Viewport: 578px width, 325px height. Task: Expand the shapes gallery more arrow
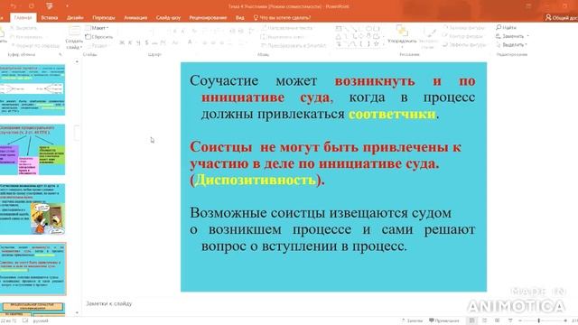click(x=383, y=44)
